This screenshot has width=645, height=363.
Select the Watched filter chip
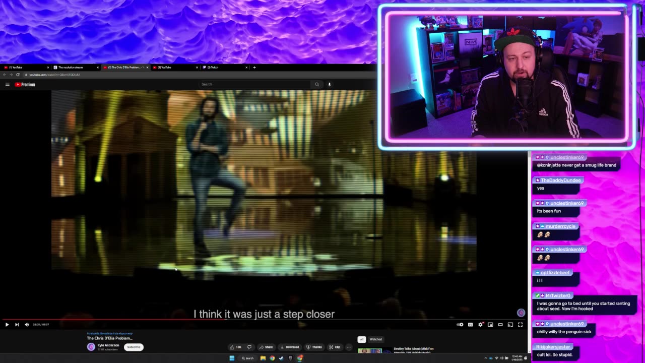click(376, 339)
